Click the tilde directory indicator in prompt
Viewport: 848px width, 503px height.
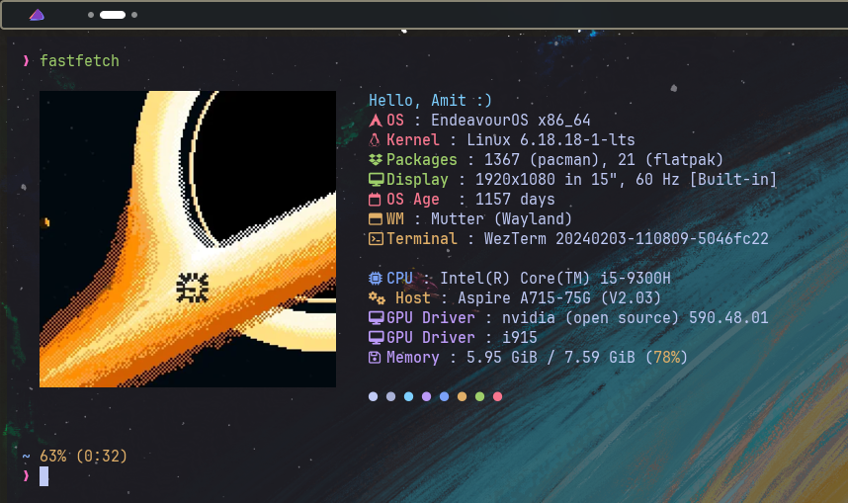[26, 457]
